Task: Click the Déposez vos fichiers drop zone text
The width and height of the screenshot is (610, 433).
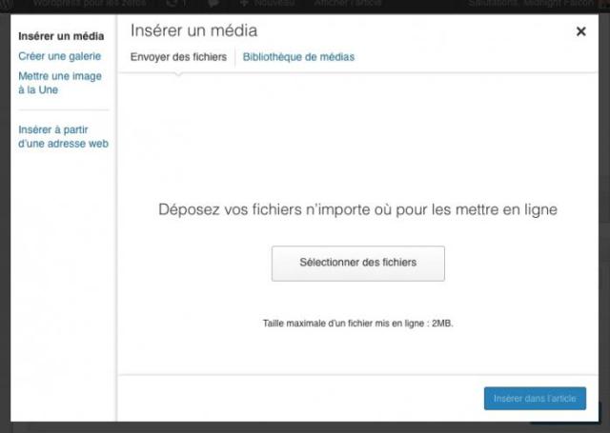Action: [357, 209]
